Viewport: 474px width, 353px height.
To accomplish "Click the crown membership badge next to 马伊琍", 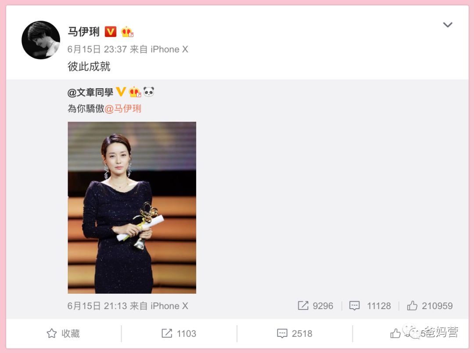I will pyautogui.click(x=127, y=32).
